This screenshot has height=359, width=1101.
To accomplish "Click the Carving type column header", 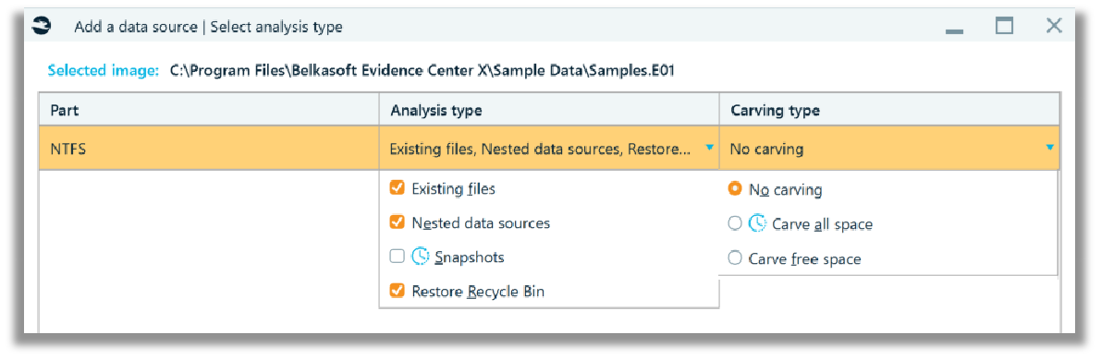I will (x=889, y=111).
